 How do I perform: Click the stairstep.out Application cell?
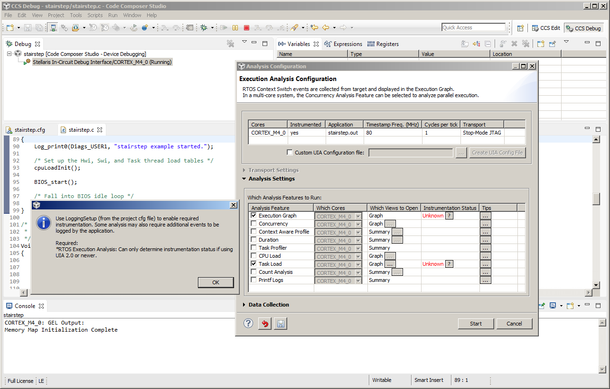pyautogui.click(x=345, y=133)
